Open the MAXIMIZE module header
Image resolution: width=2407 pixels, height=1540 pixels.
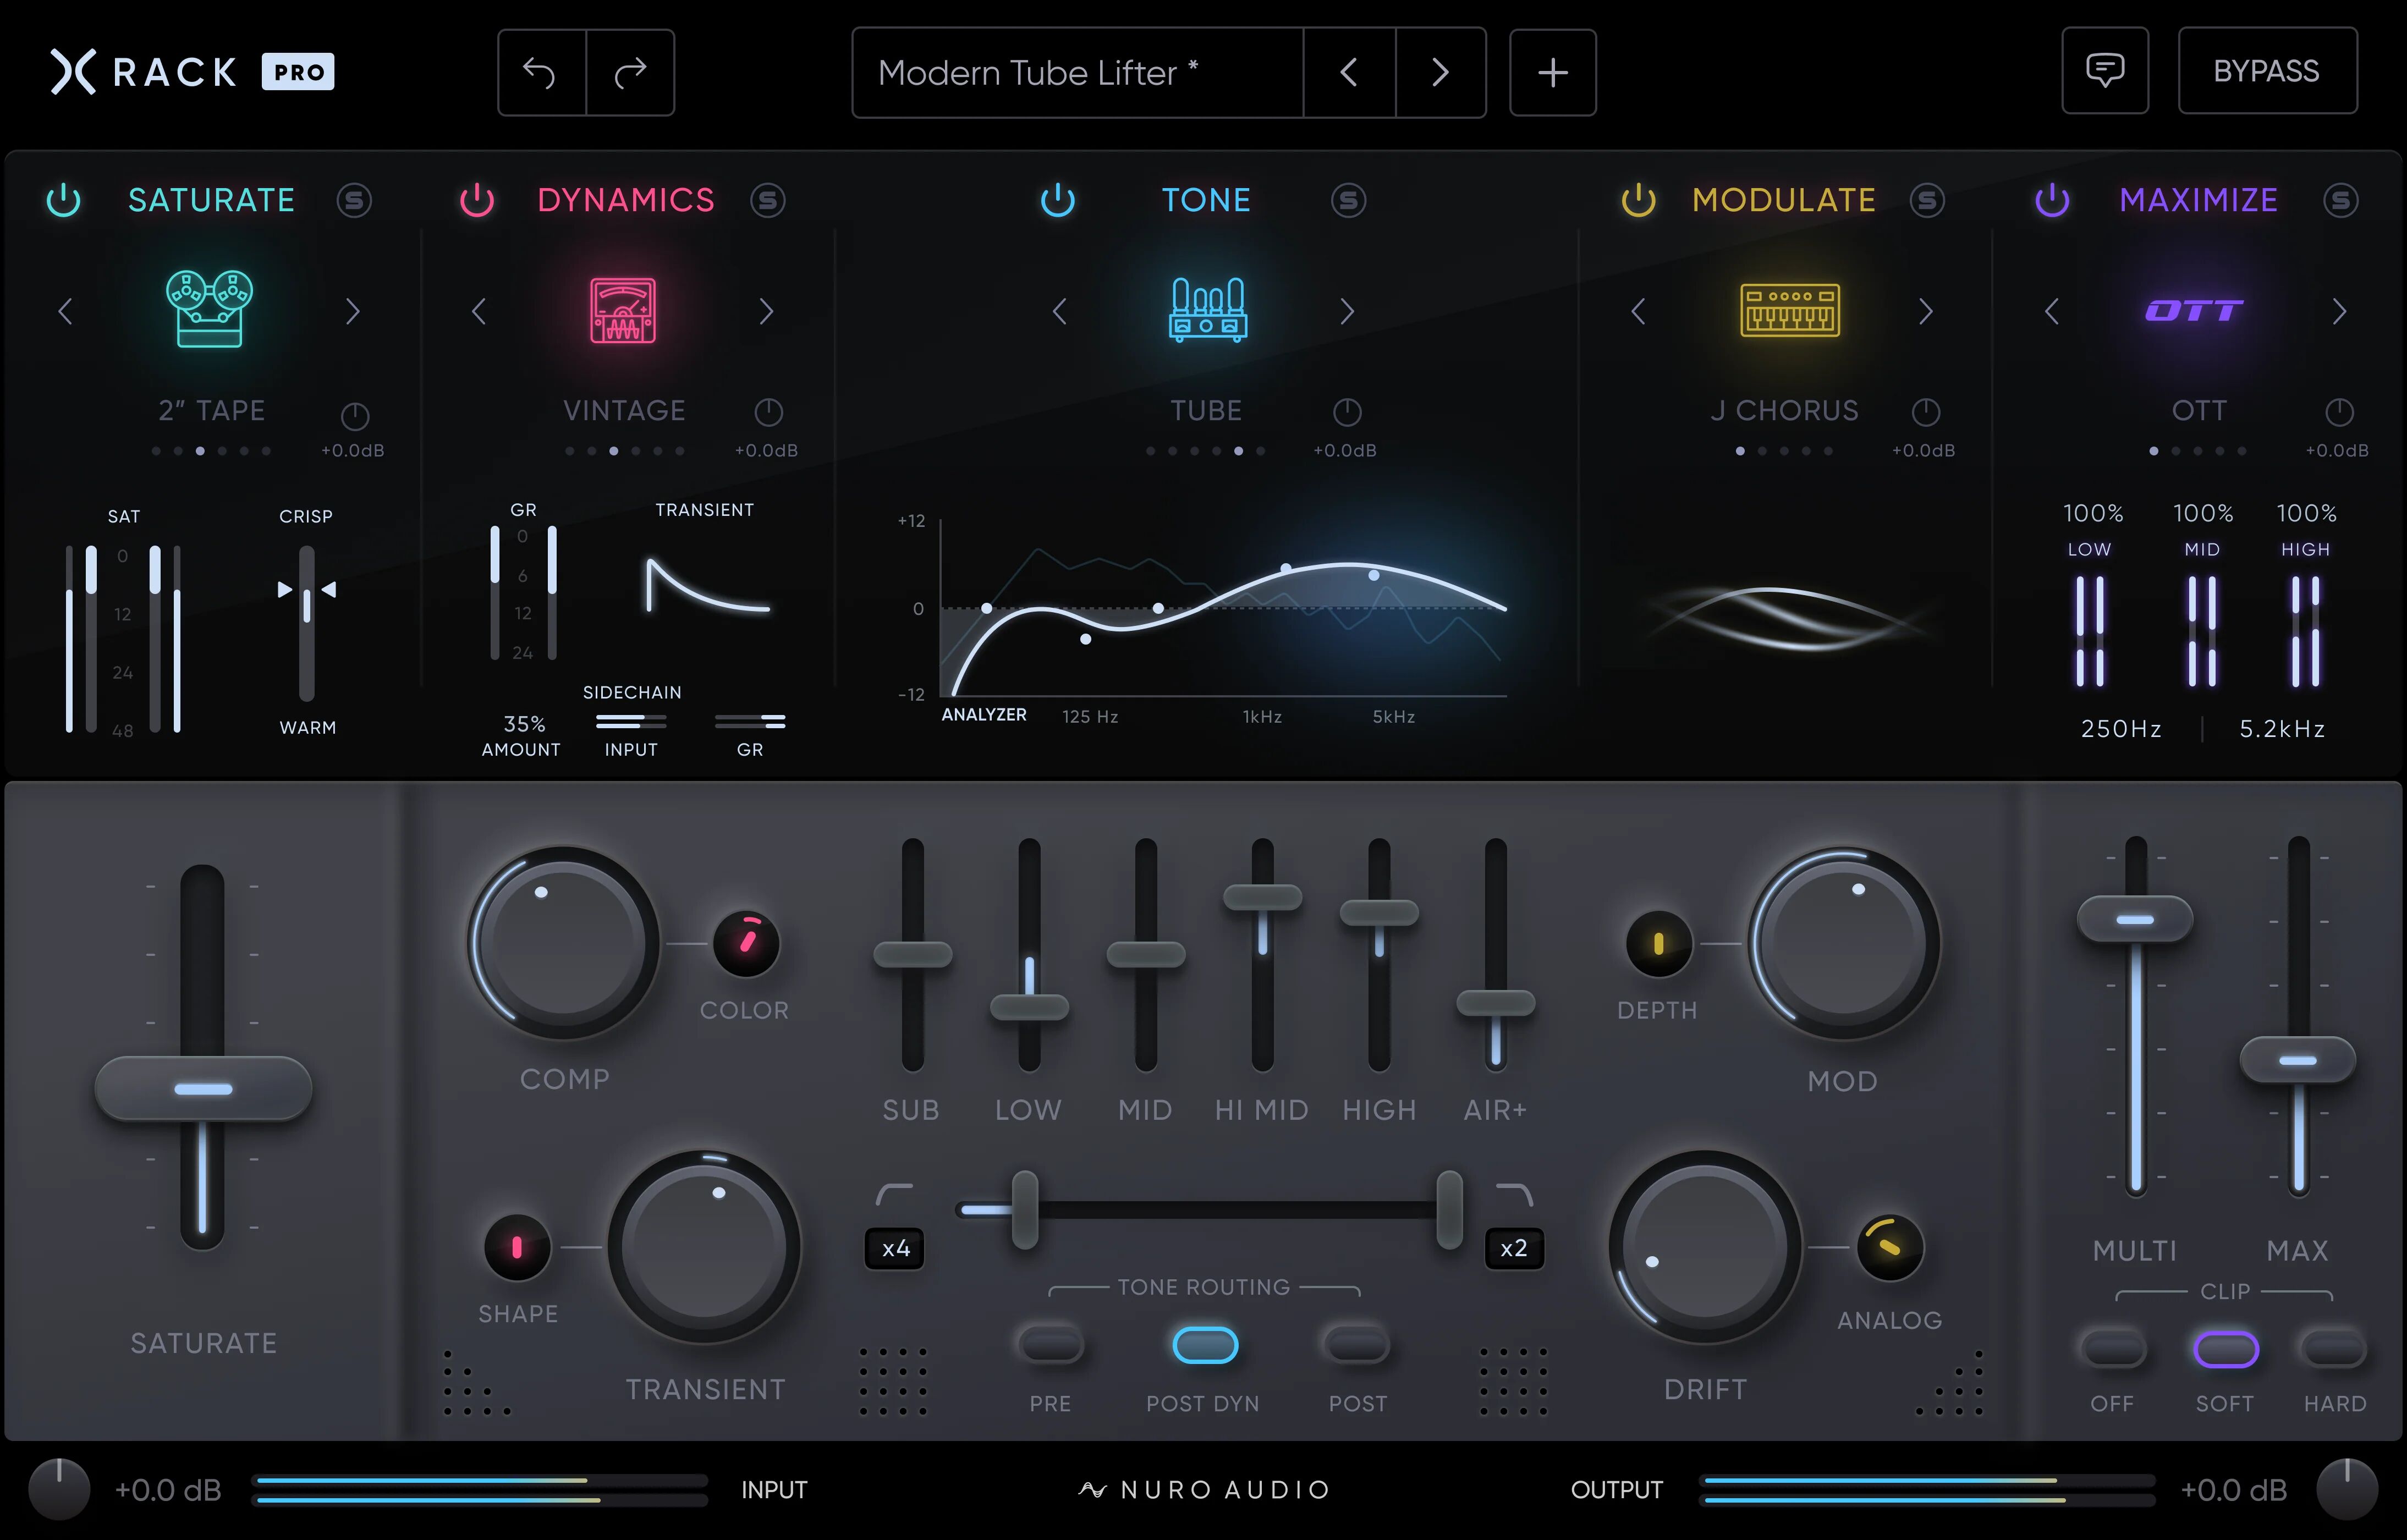click(2197, 200)
